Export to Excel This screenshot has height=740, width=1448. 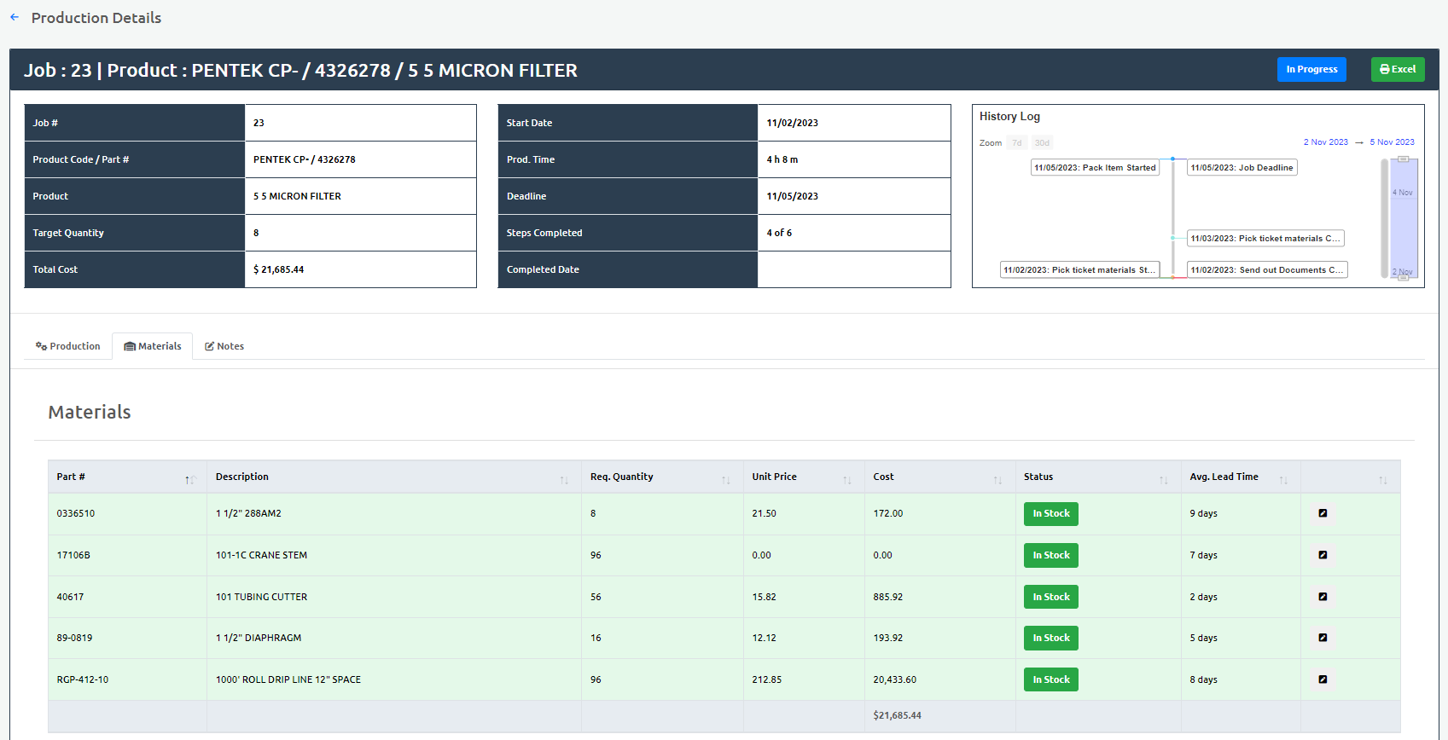click(x=1398, y=69)
